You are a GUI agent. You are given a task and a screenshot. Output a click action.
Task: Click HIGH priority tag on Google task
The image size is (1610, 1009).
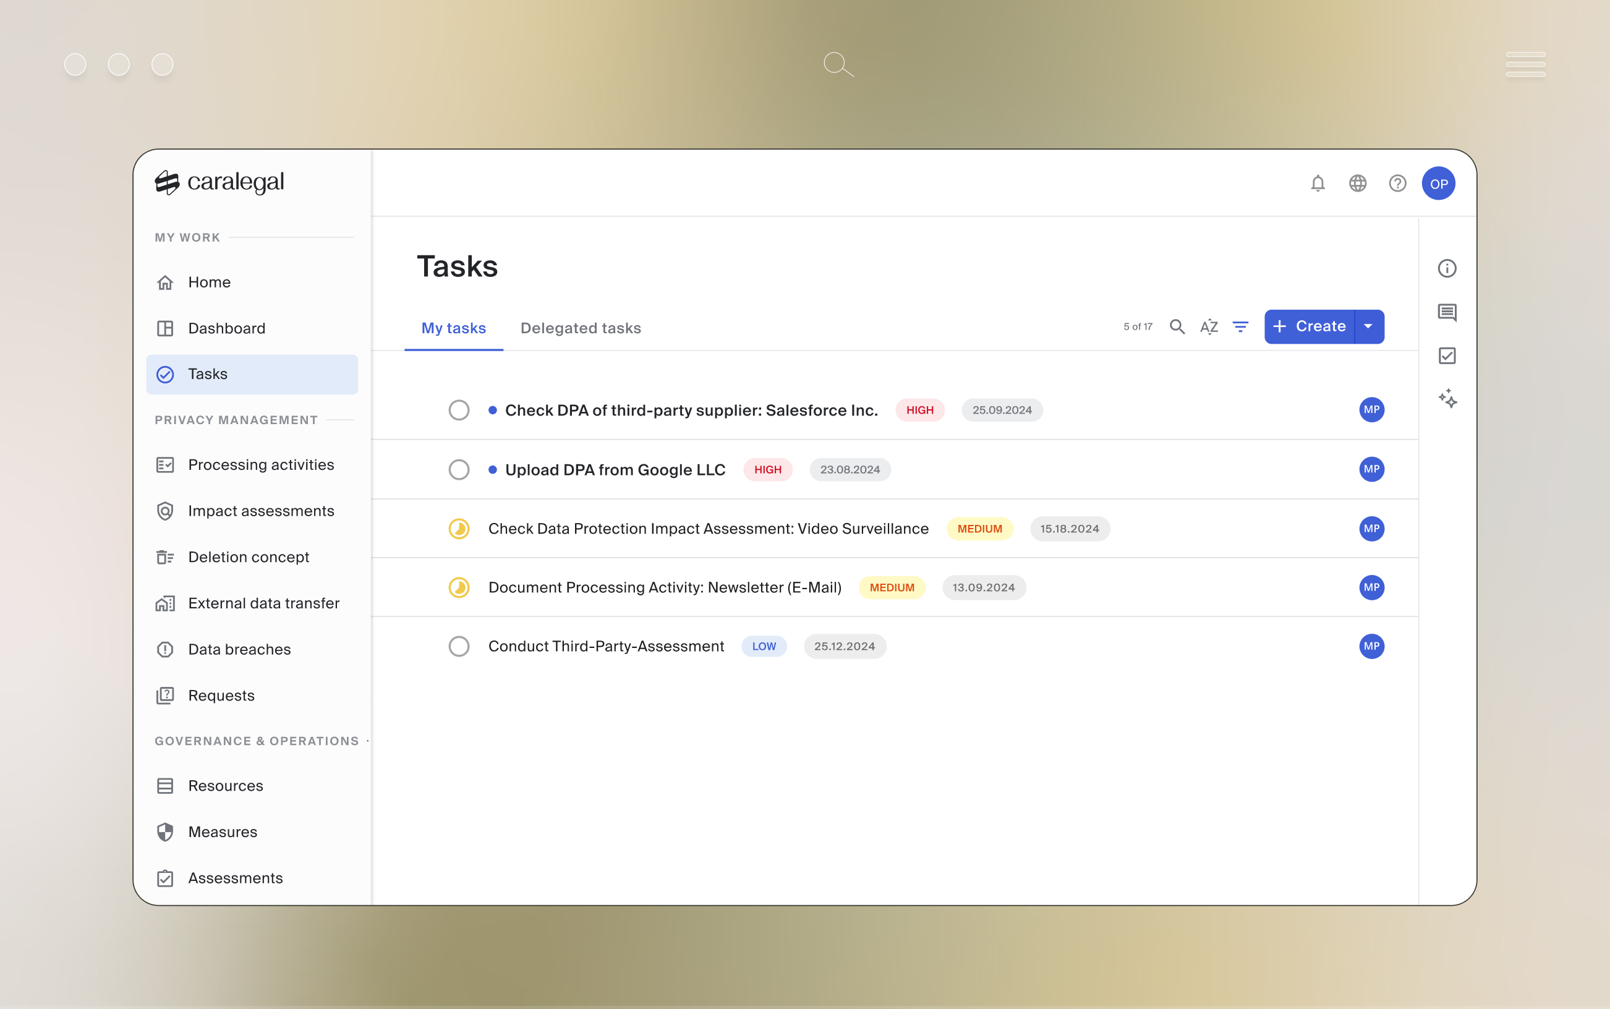pyautogui.click(x=767, y=469)
